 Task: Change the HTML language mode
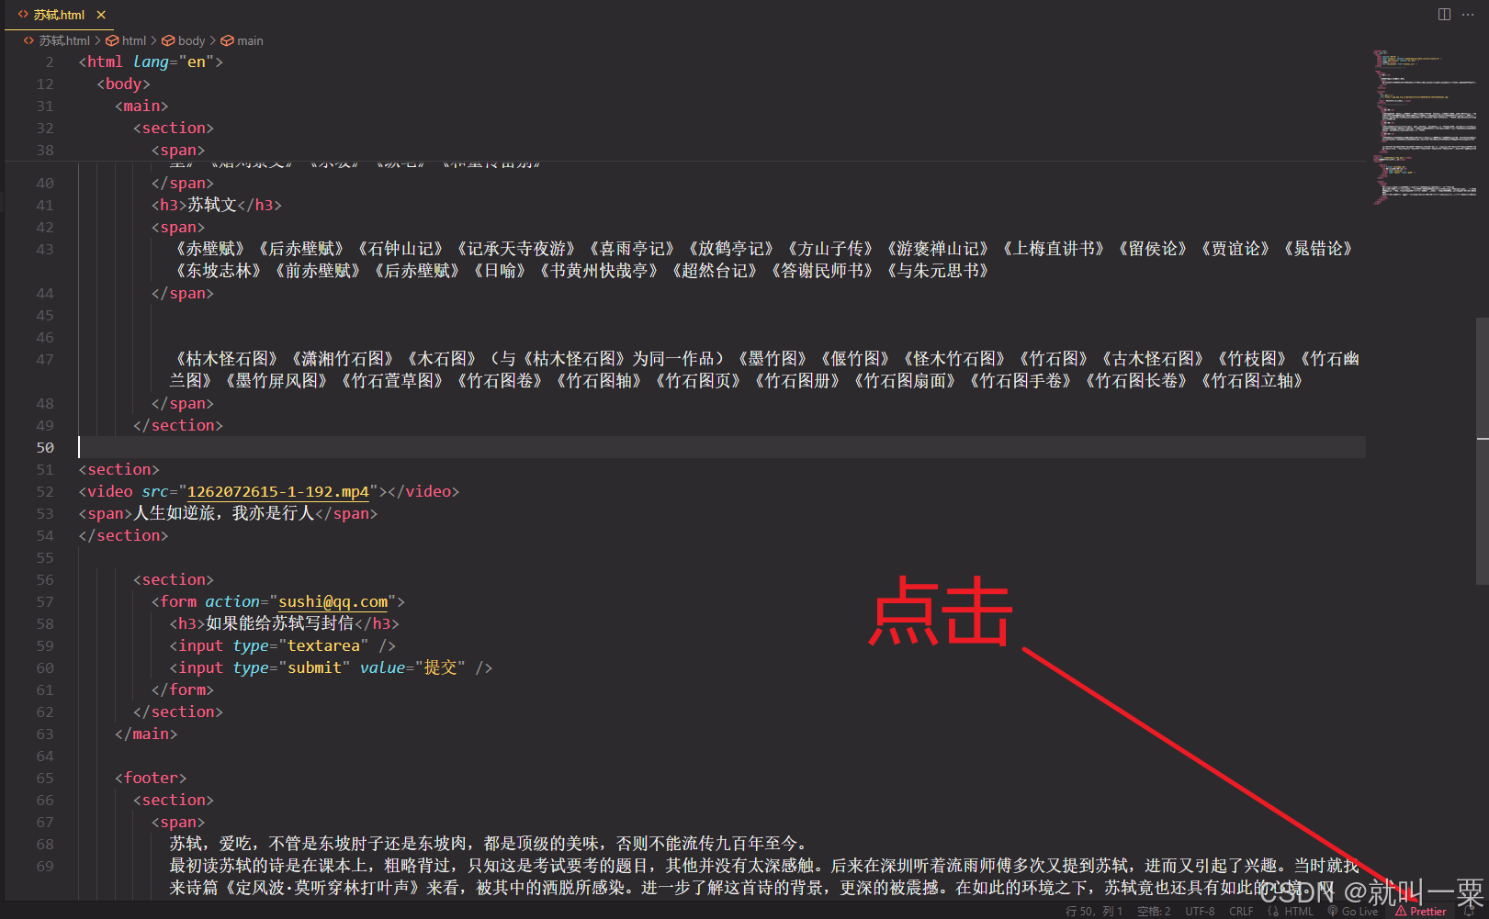(1299, 911)
